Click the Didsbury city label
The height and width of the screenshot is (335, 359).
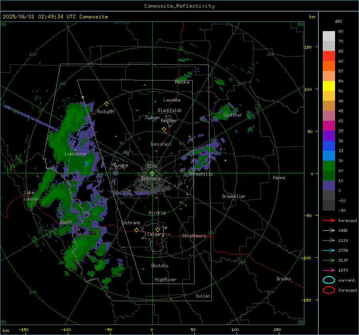click(x=150, y=178)
